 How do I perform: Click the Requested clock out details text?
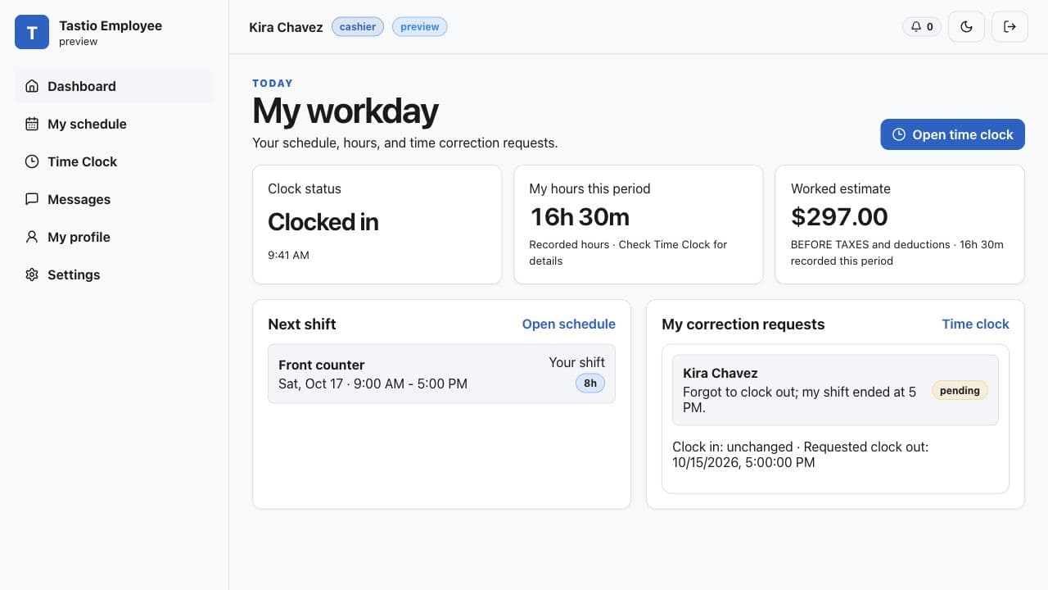[x=800, y=455]
